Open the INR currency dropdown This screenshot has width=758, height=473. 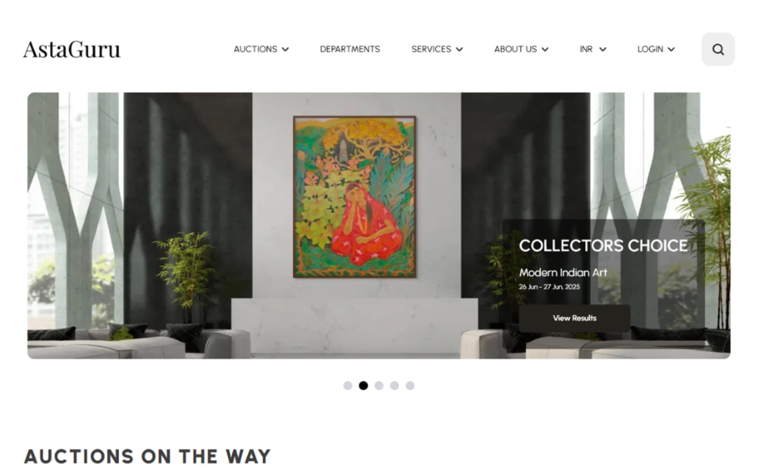click(593, 49)
